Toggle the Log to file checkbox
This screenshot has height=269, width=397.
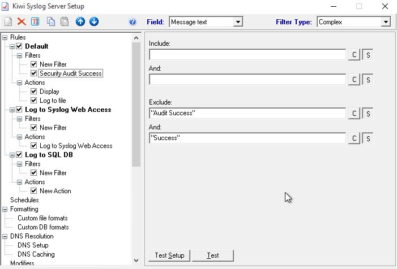pyautogui.click(x=33, y=101)
